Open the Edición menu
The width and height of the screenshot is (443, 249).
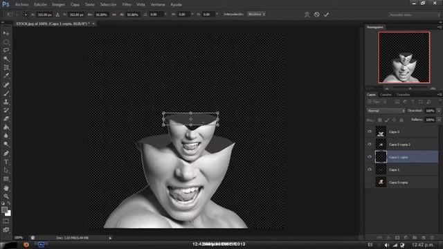pos(40,5)
